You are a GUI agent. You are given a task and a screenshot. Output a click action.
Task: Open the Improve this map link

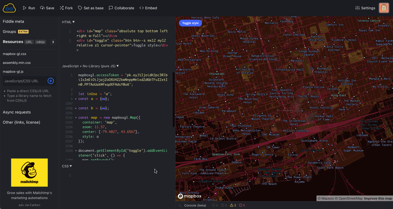[378, 199]
